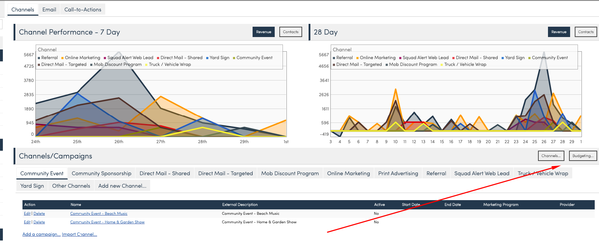Click the Referral legend swatch in 7 Day chart
This screenshot has width=599, height=250.
tap(39, 58)
